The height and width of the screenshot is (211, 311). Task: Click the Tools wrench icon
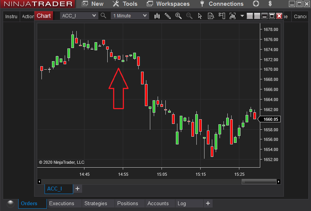click(x=116, y=3)
